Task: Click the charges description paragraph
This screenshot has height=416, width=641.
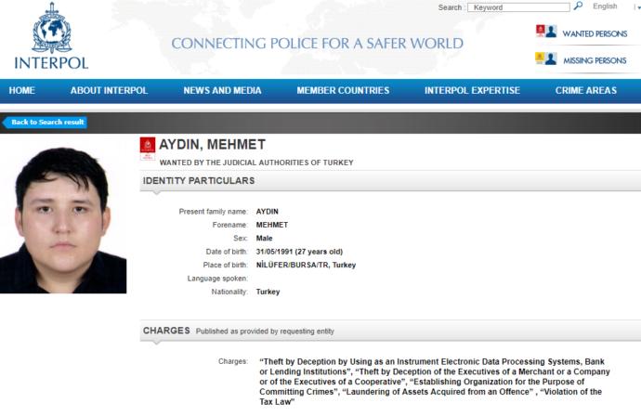Action: [x=435, y=382]
